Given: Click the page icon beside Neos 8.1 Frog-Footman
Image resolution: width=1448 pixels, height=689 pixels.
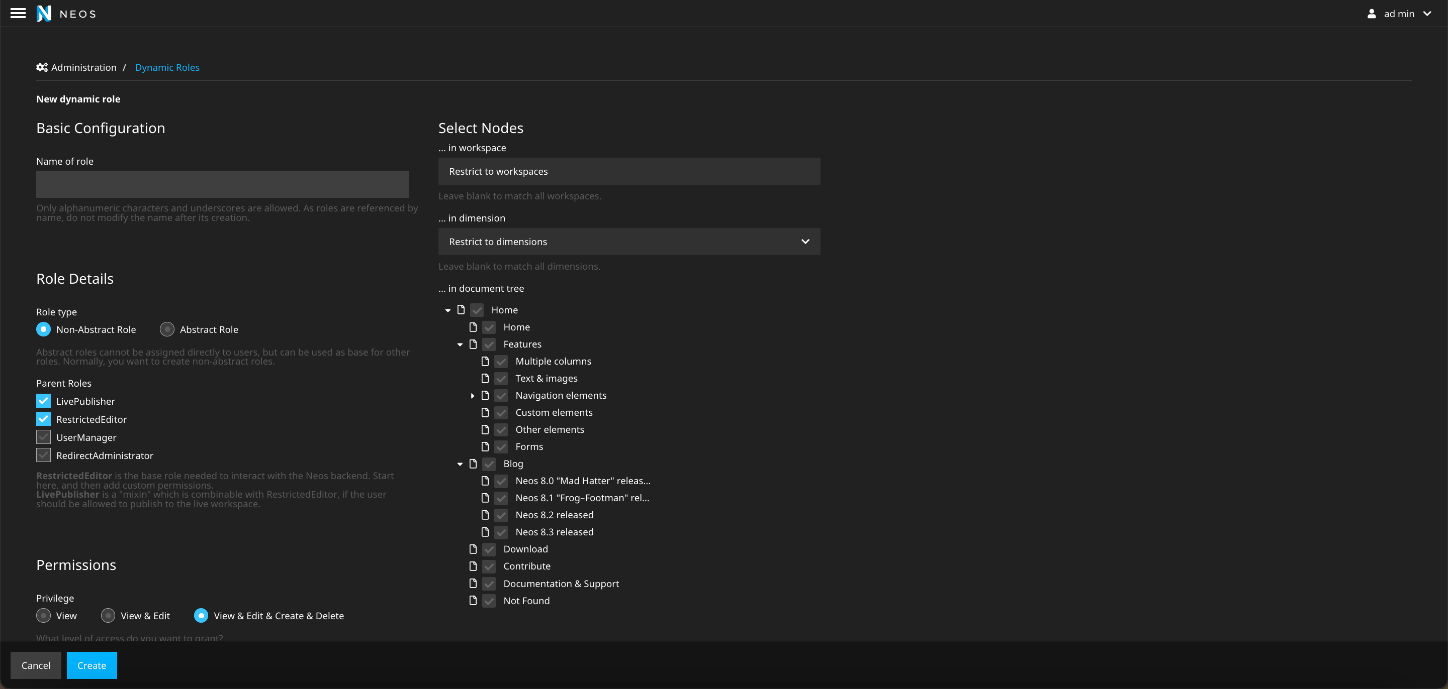Looking at the screenshot, I should [485, 498].
